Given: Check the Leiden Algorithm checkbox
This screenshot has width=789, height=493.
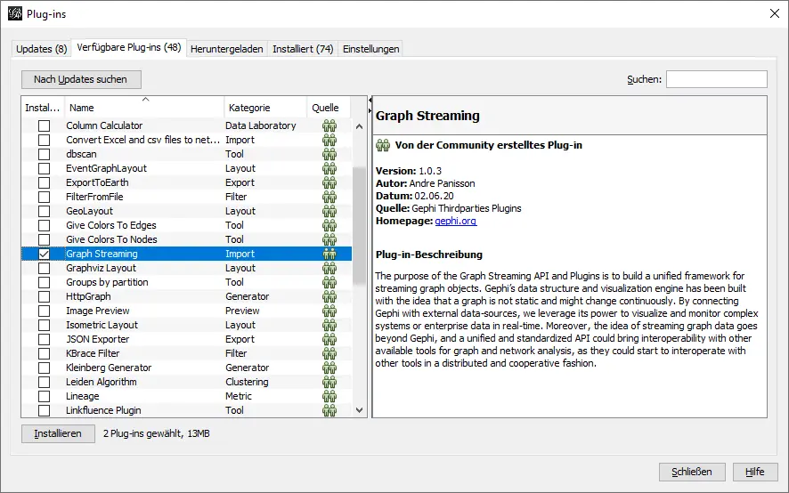Looking at the screenshot, I should pyautogui.click(x=45, y=383).
